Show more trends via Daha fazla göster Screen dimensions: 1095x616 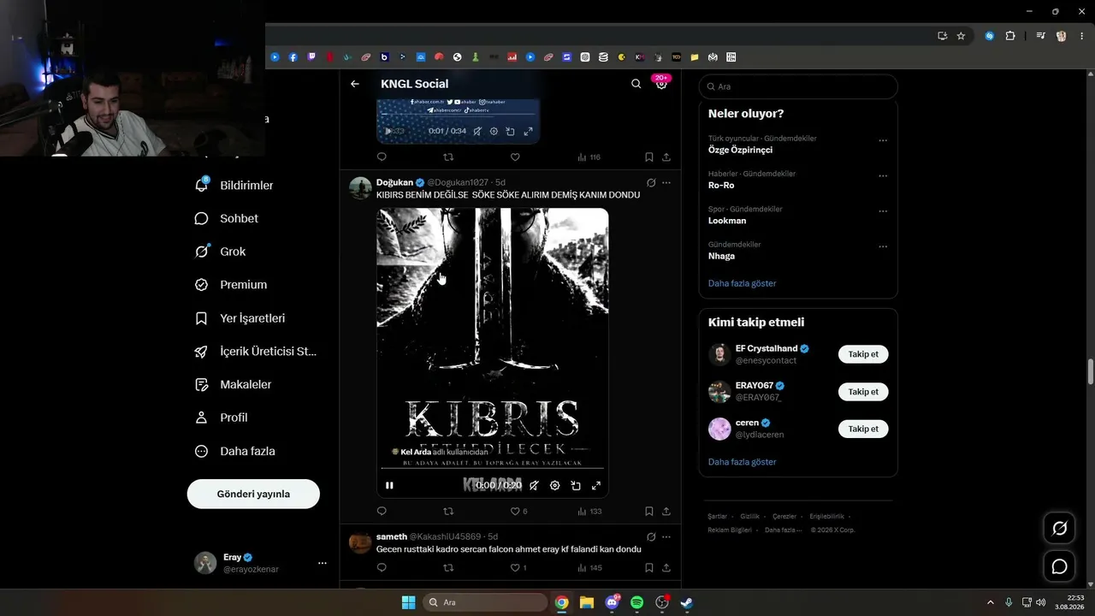click(743, 283)
